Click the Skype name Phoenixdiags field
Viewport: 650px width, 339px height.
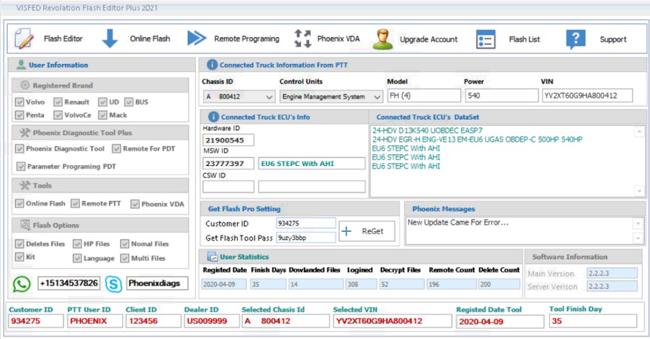tap(157, 283)
